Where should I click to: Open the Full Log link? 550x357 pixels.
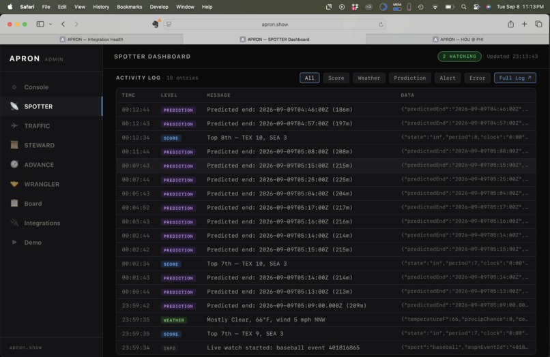click(515, 78)
